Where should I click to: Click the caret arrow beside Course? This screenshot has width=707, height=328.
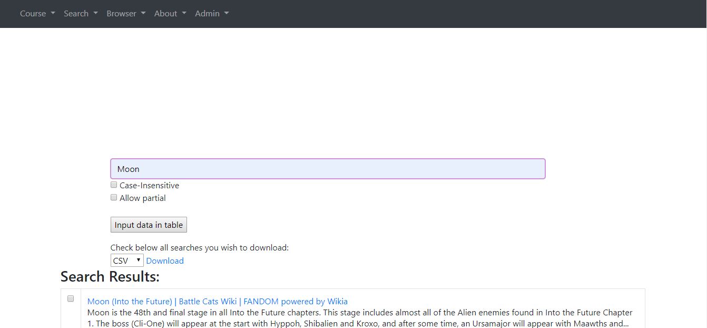click(53, 14)
